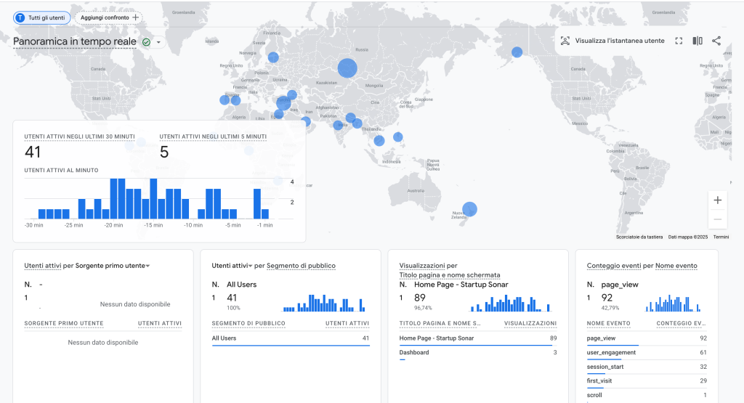744x403 pixels.
Task: Click the Nome evento column header link
Action: [676, 266]
